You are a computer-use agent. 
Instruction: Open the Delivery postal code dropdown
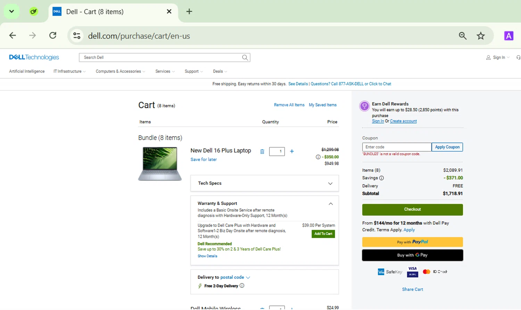(x=235, y=277)
